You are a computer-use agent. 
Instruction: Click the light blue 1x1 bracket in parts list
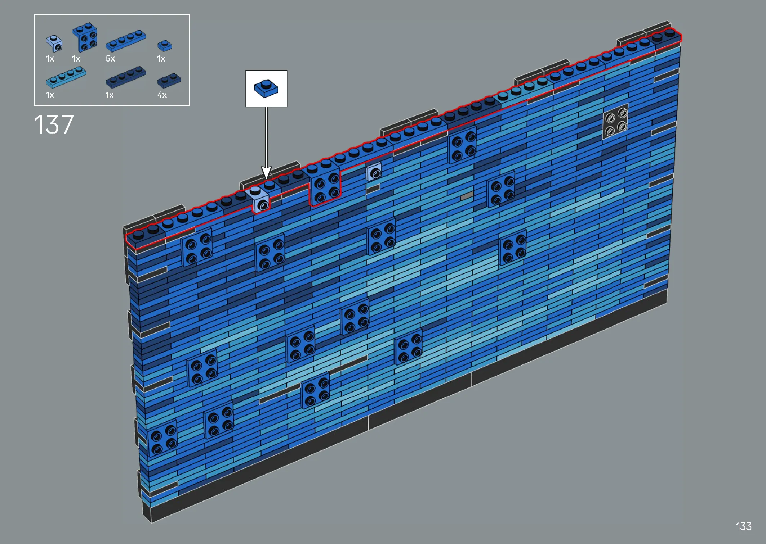(54, 43)
